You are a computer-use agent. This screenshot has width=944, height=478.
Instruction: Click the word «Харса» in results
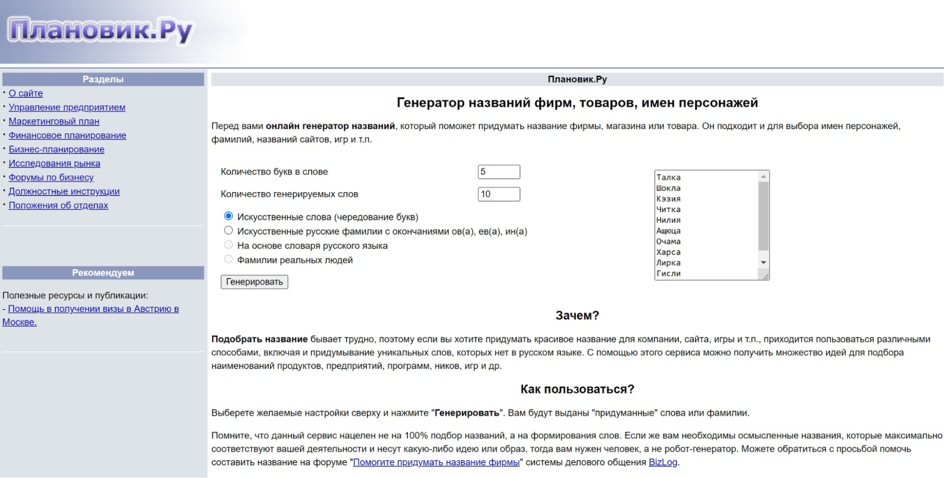pyautogui.click(x=668, y=252)
